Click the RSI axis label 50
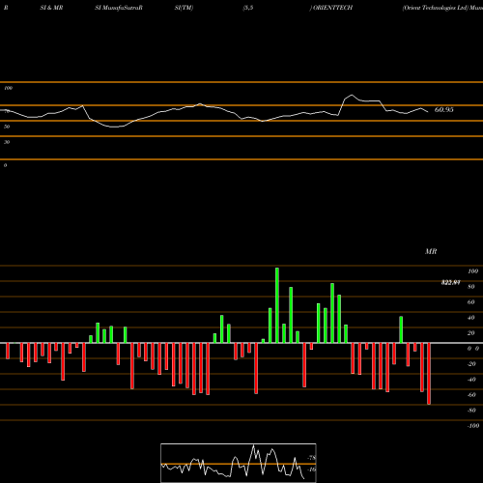This screenshot has height=483, width=483. click(7, 127)
